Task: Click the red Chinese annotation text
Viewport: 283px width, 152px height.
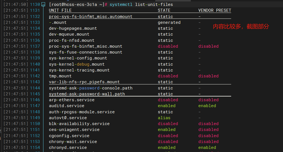Action: click(241, 27)
